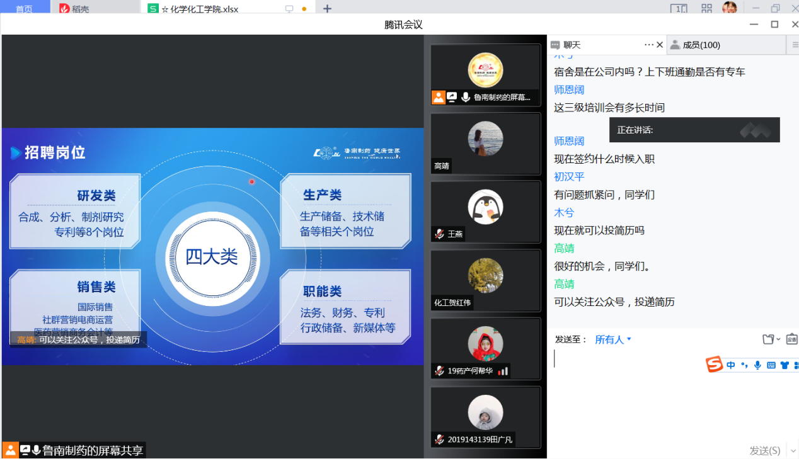Switch to the 成员(100) members tab
The height and width of the screenshot is (459, 799).
701,45
